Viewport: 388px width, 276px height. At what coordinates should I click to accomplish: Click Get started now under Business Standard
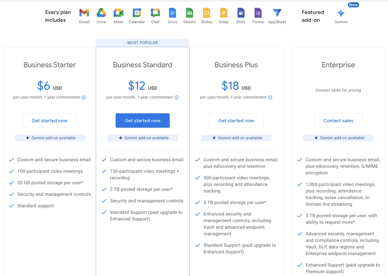(x=142, y=121)
